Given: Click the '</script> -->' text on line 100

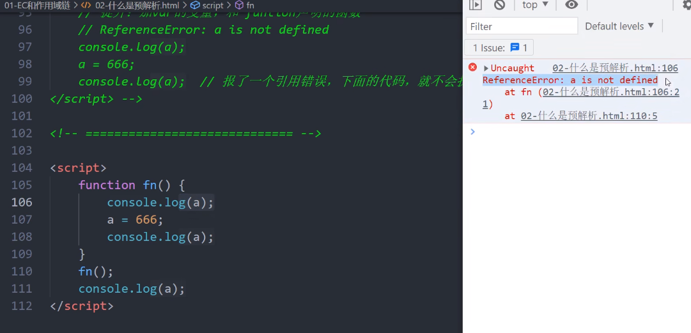Looking at the screenshot, I should (x=96, y=98).
